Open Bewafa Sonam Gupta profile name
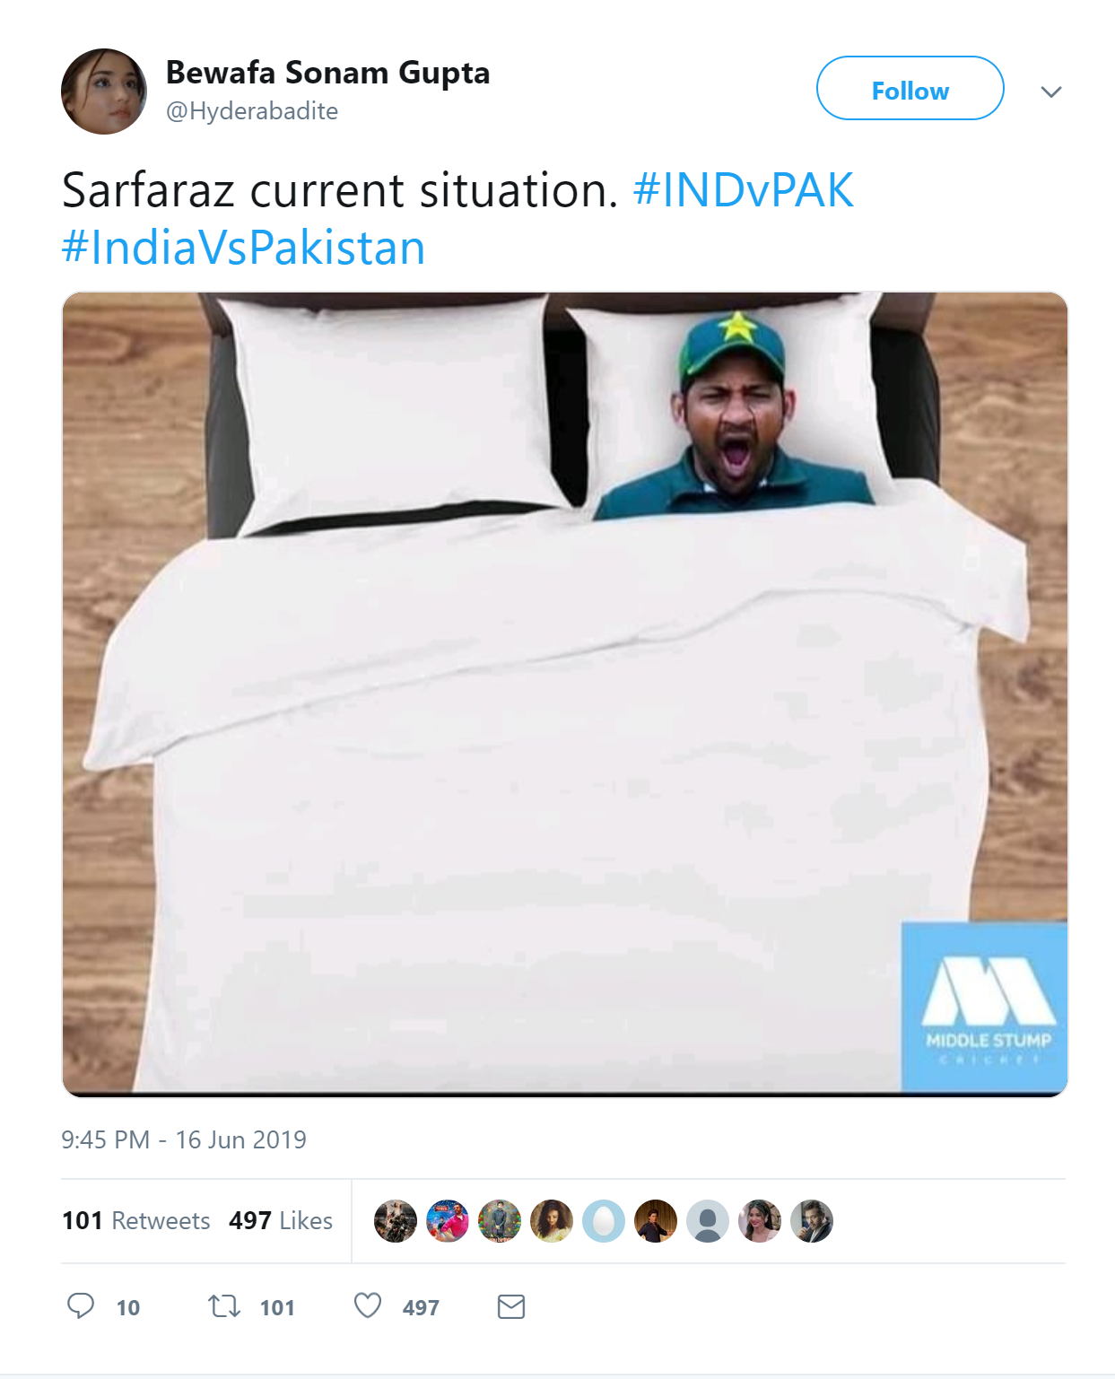The width and height of the screenshot is (1115, 1379). (327, 73)
